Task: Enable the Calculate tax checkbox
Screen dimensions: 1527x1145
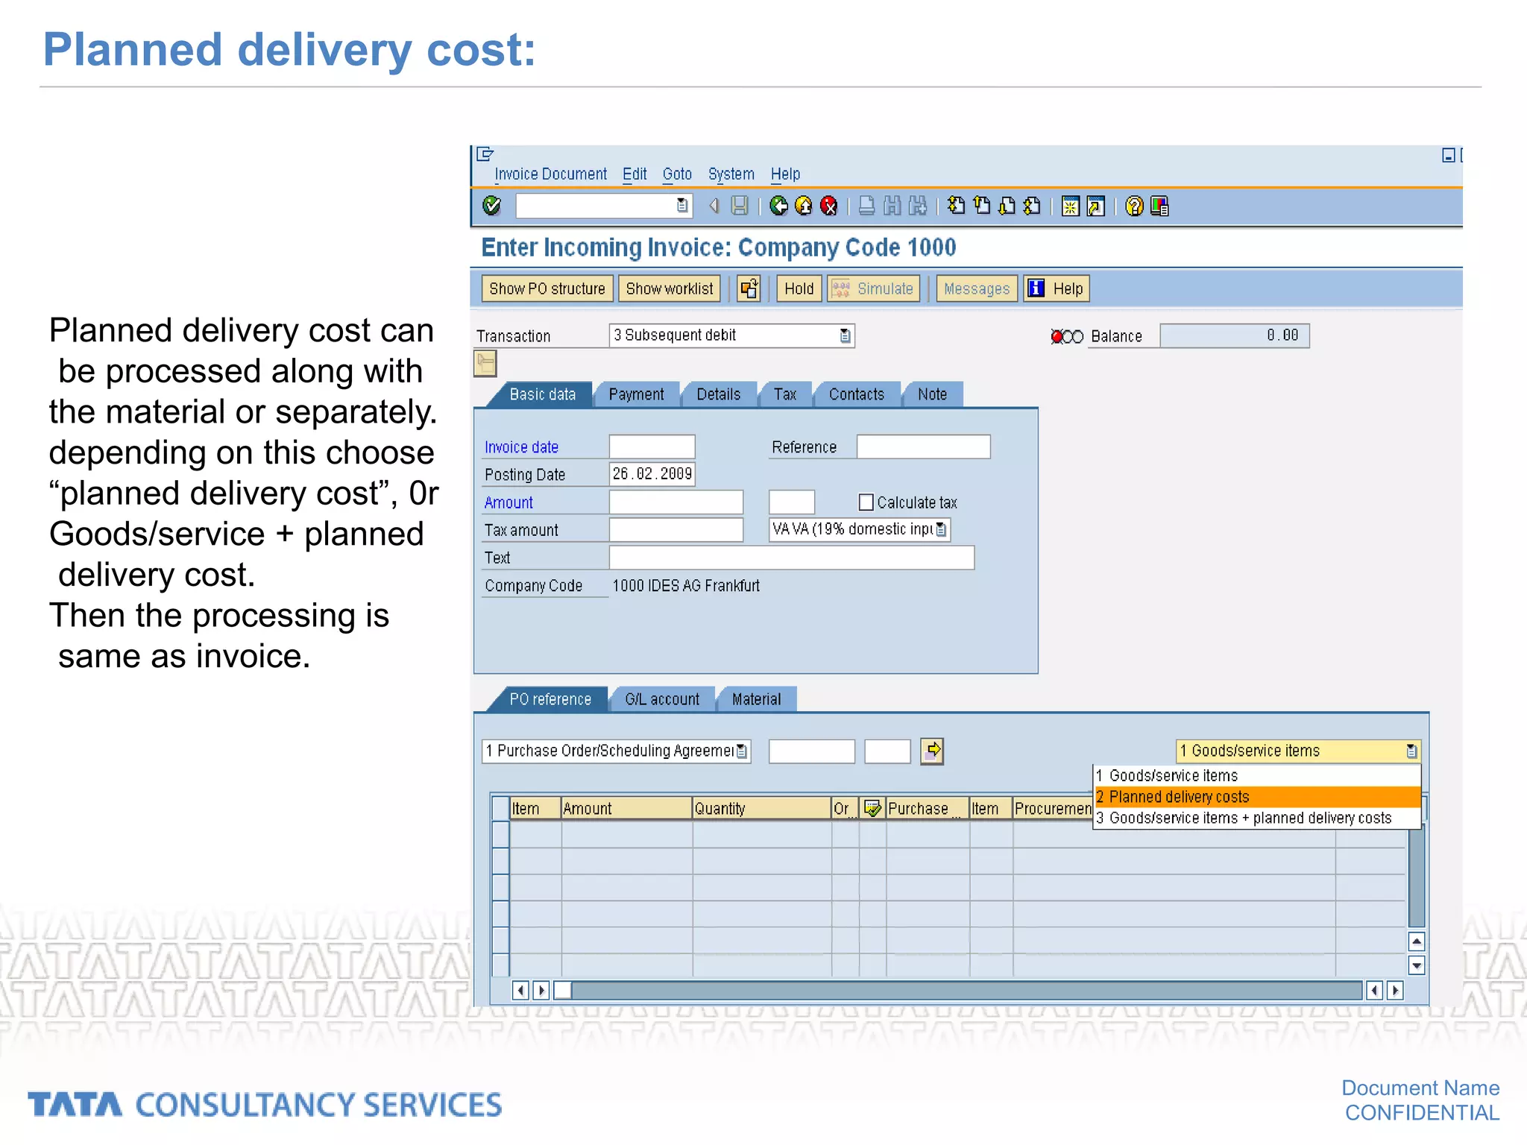Action: click(866, 502)
